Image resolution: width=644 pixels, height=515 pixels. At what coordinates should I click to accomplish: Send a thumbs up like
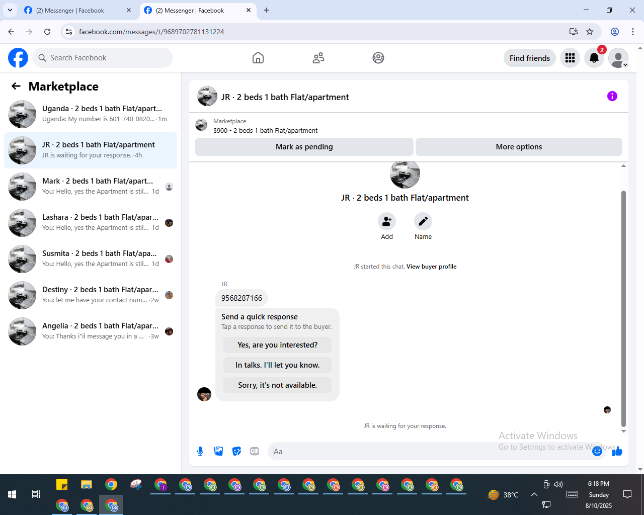[x=617, y=451]
